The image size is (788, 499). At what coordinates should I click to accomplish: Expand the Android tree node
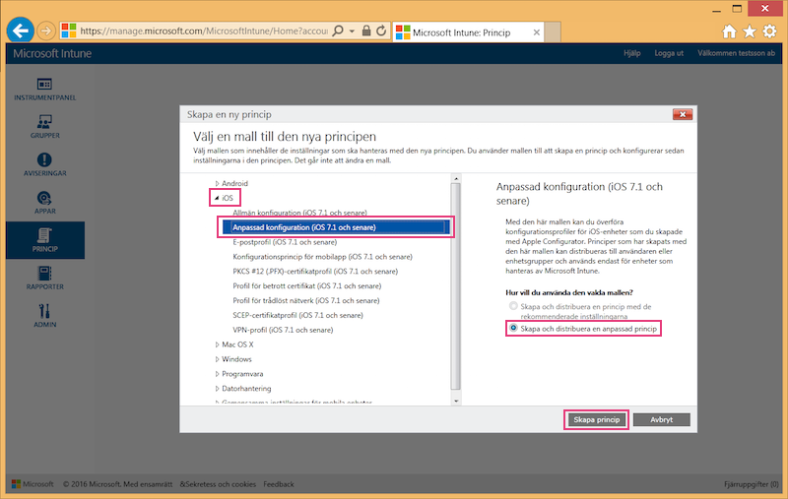(x=217, y=184)
